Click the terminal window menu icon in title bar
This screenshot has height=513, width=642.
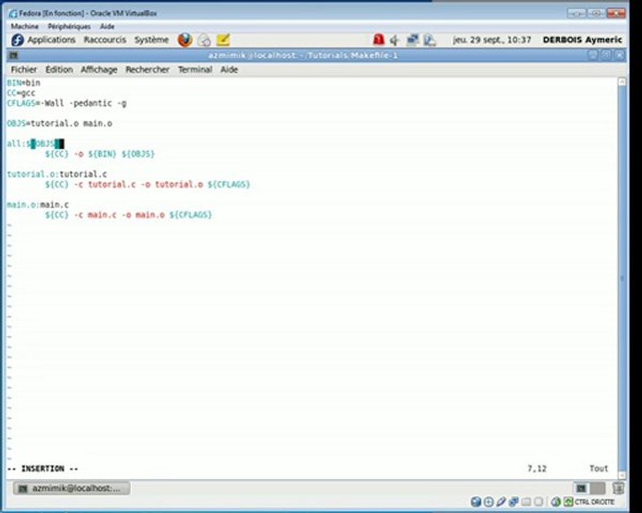point(14,56)
